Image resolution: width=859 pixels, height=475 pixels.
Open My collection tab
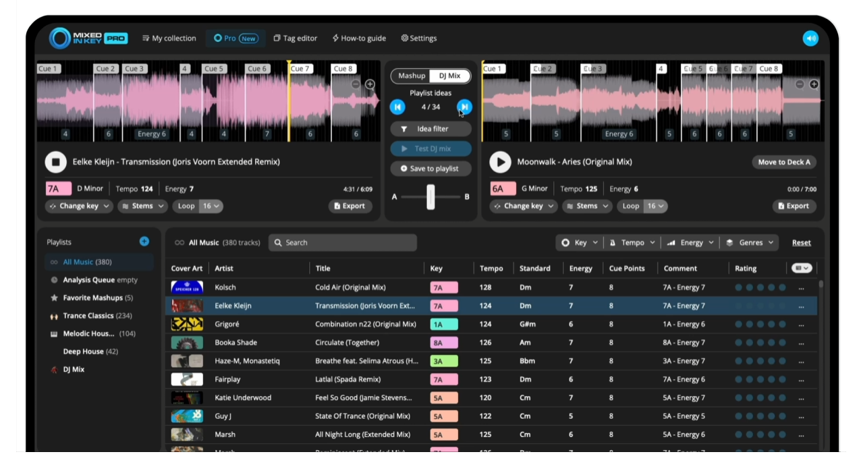click(x=169, y=38)
